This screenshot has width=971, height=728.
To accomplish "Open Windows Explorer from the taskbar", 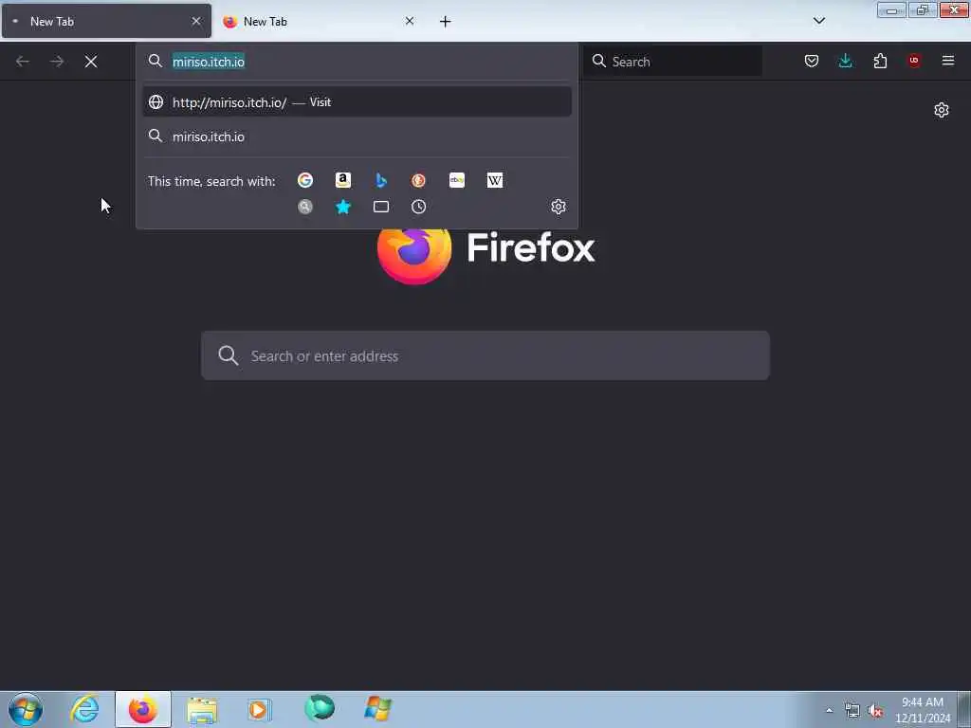I will pos(202,709).
